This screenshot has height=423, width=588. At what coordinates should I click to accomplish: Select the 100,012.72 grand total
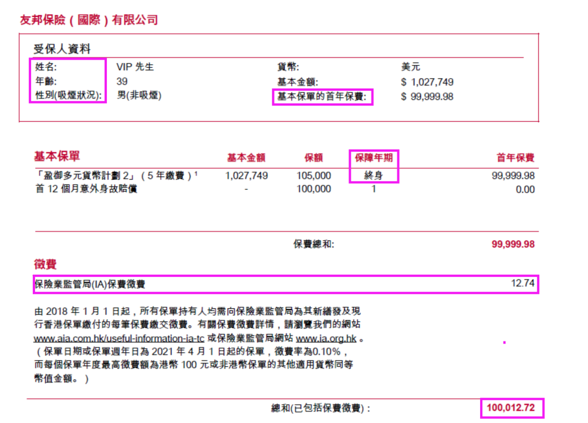coord(510,407)
